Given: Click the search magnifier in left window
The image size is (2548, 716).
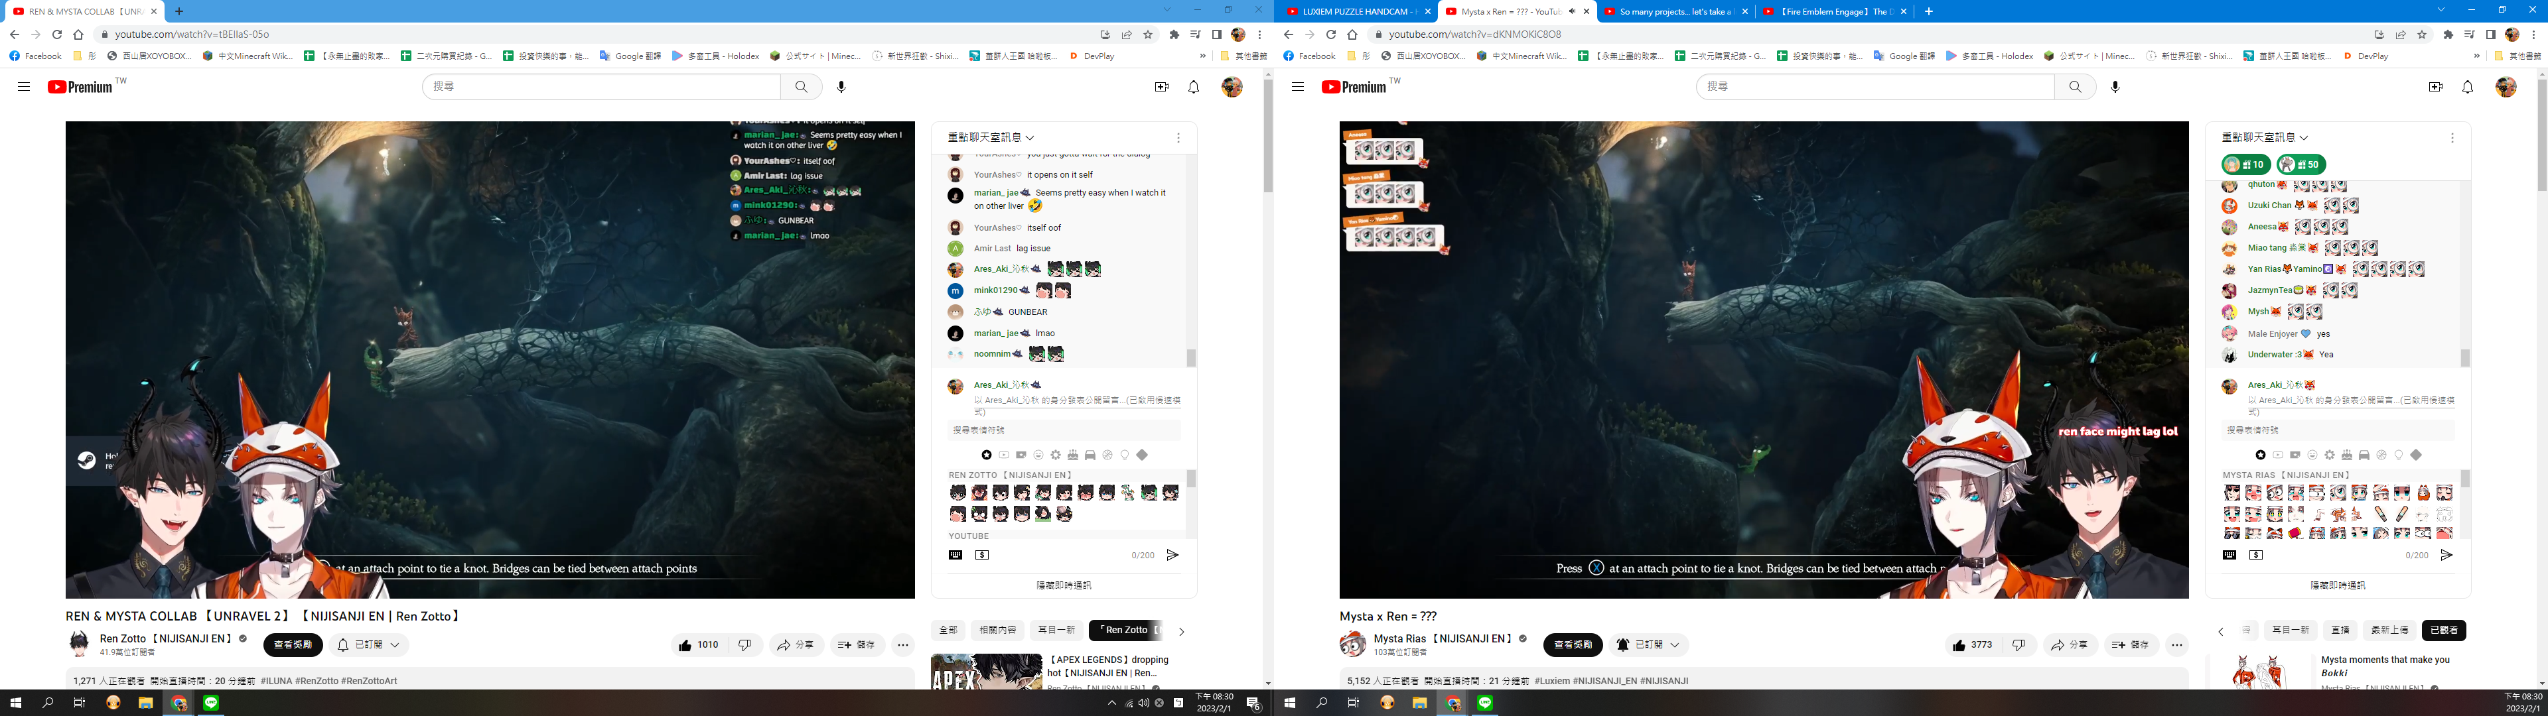Looking at the screenshot, I should (x=801, y=87).
